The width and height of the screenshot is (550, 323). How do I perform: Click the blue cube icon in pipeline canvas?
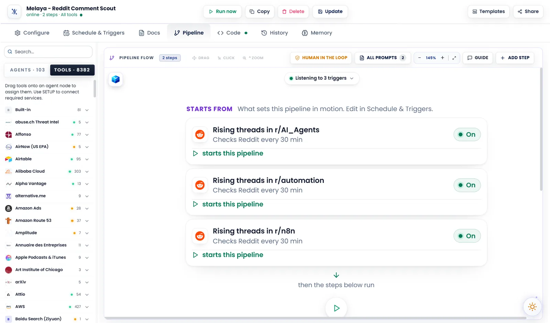click(x=116, y=79)
